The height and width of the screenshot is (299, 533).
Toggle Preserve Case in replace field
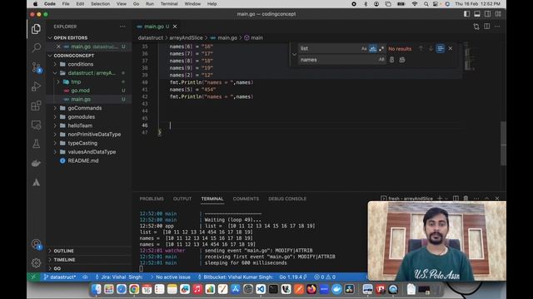(381, 60)
